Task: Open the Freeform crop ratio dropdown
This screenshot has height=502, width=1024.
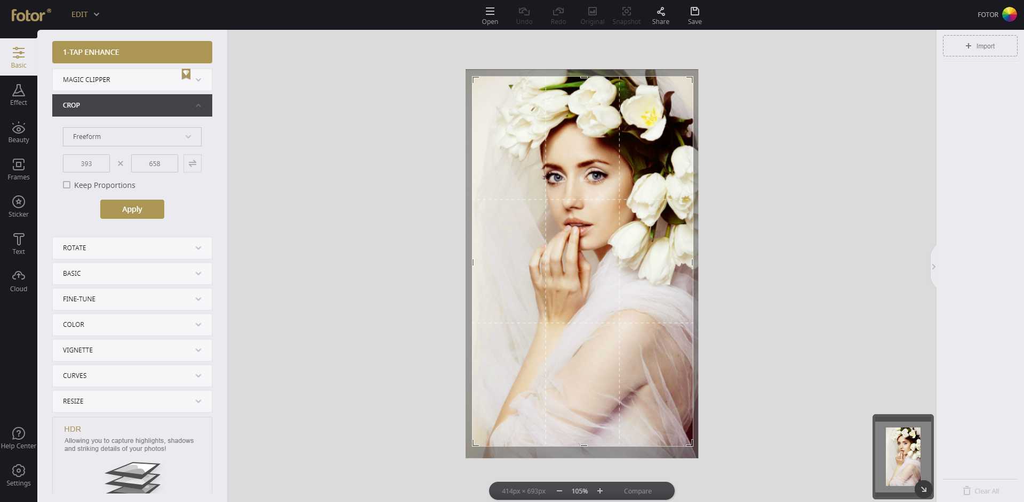Action: click(x=132, y=136)
